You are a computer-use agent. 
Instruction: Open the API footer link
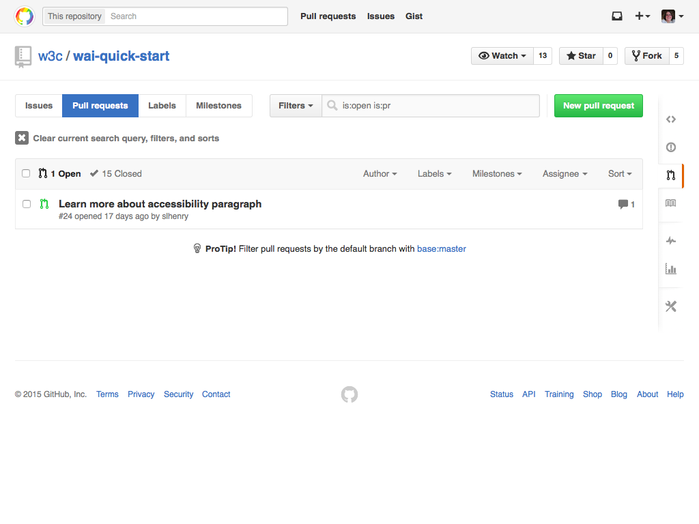tap(529, 394)
